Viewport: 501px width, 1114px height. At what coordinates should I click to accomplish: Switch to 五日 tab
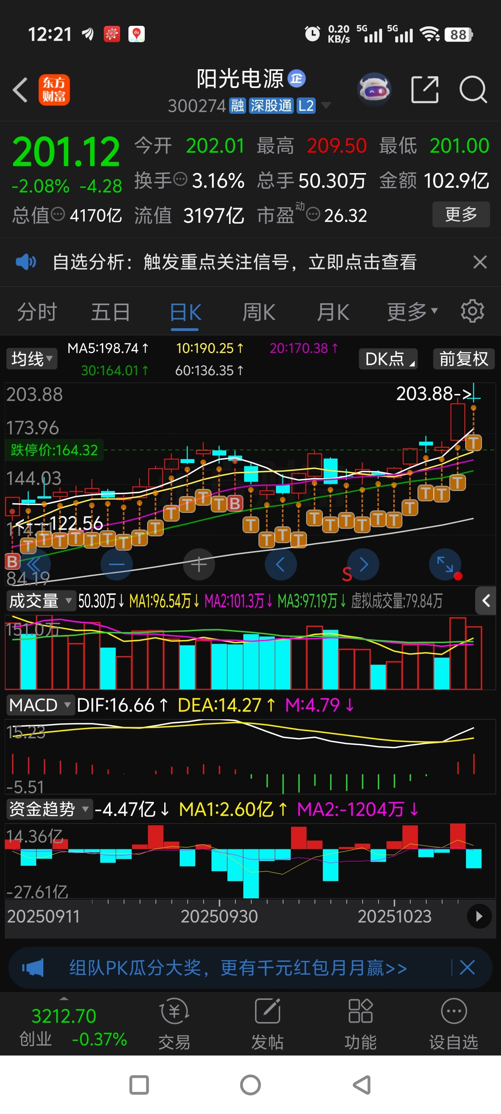(x=110, y=312)
